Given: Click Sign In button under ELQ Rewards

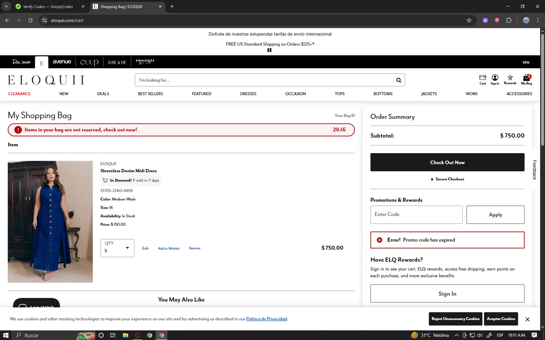Looking at the screenshot, I should coord(447,294).
